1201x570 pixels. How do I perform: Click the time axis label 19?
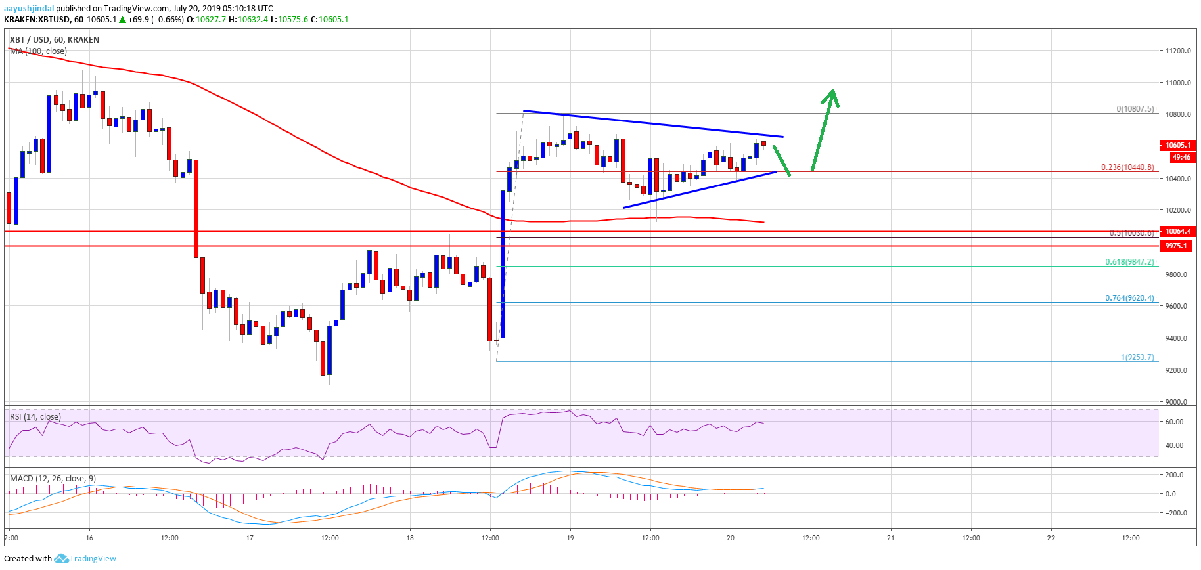point(570,538)
